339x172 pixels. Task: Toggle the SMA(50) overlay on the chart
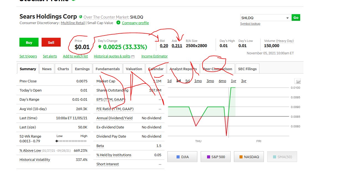282,157
